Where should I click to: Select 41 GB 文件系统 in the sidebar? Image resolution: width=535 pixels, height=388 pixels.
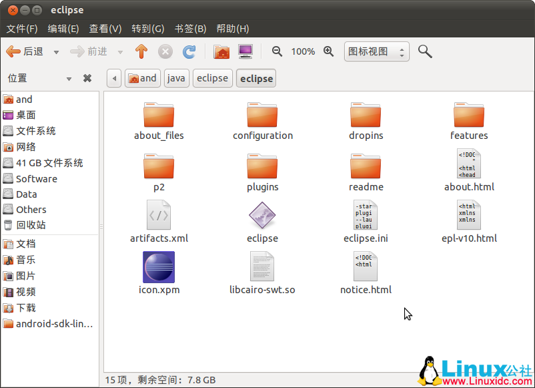[50, 163]
